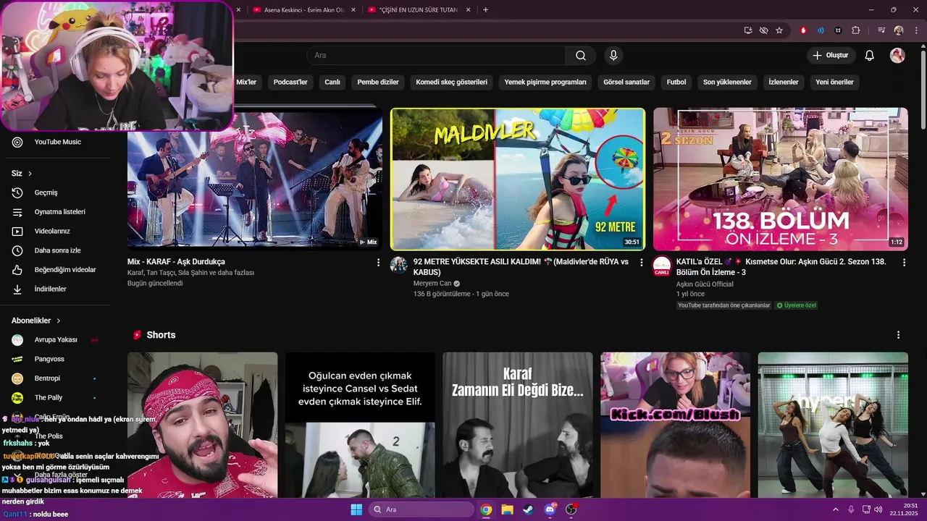Open Chrome extensions puzzle menu

pyautogui.click(x=855, y=30)
